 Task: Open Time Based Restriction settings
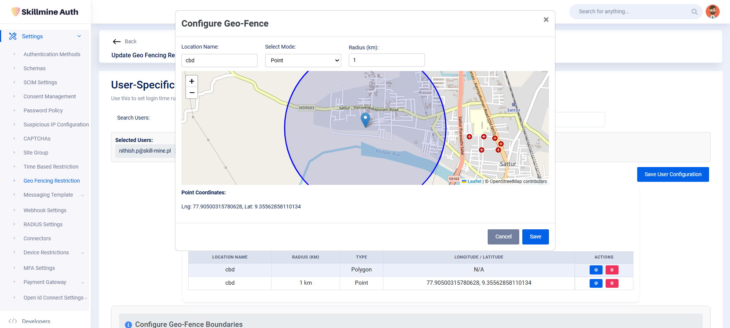click(51, 167)
